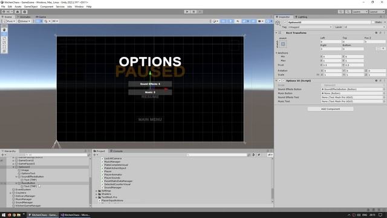Toggle 2D view in the Scene toolbar
Viewport: 387px width, 218px height.
pyautogui.click(x=223, y=21)
